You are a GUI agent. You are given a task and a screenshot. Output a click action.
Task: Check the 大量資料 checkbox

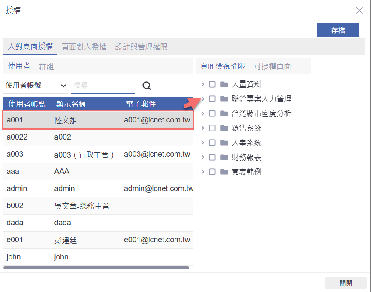(212, 84)
